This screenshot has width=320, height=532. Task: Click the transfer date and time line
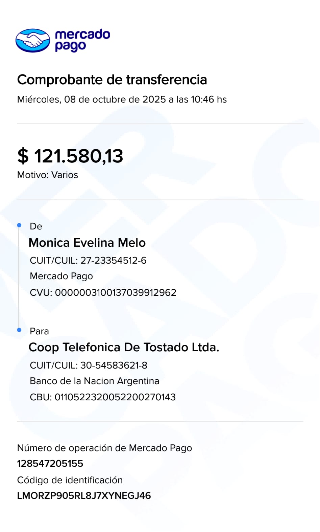pos(122,99)
